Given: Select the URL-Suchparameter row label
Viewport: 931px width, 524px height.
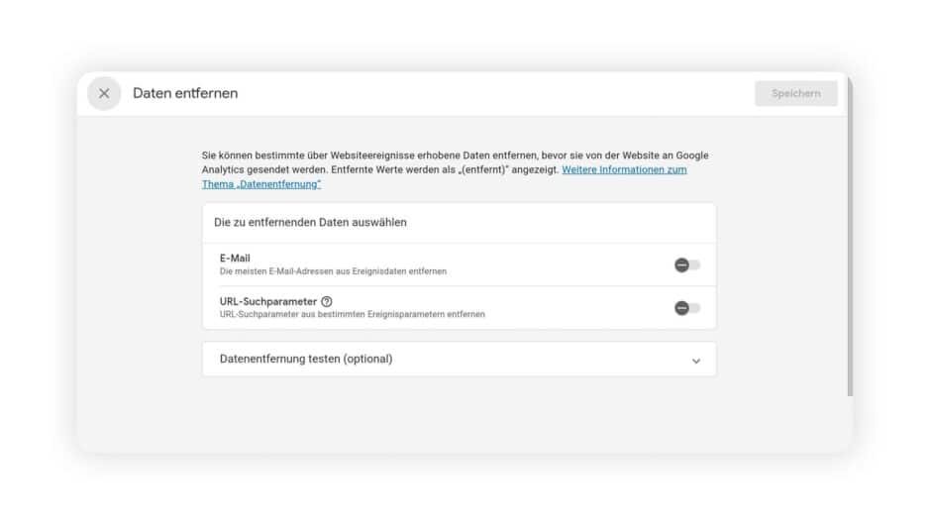Looking at the screenshot, I should (x=268, y=302).
